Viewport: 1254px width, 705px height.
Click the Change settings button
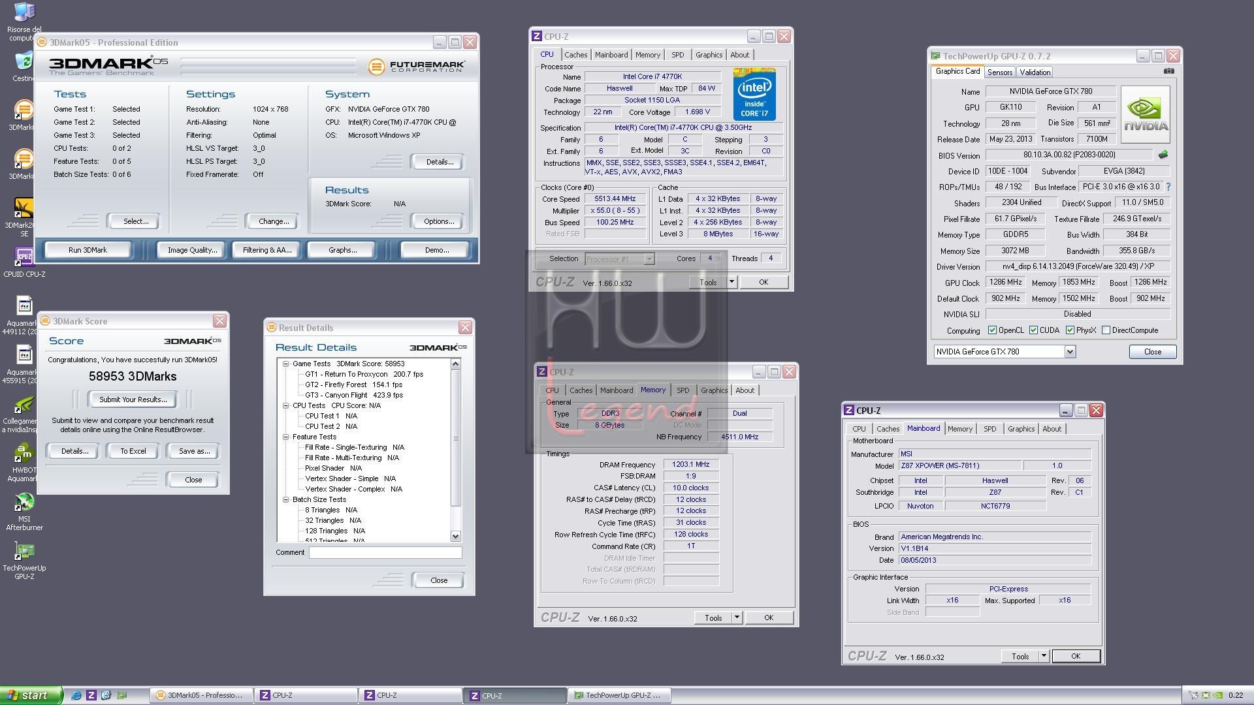pos(274,221)
